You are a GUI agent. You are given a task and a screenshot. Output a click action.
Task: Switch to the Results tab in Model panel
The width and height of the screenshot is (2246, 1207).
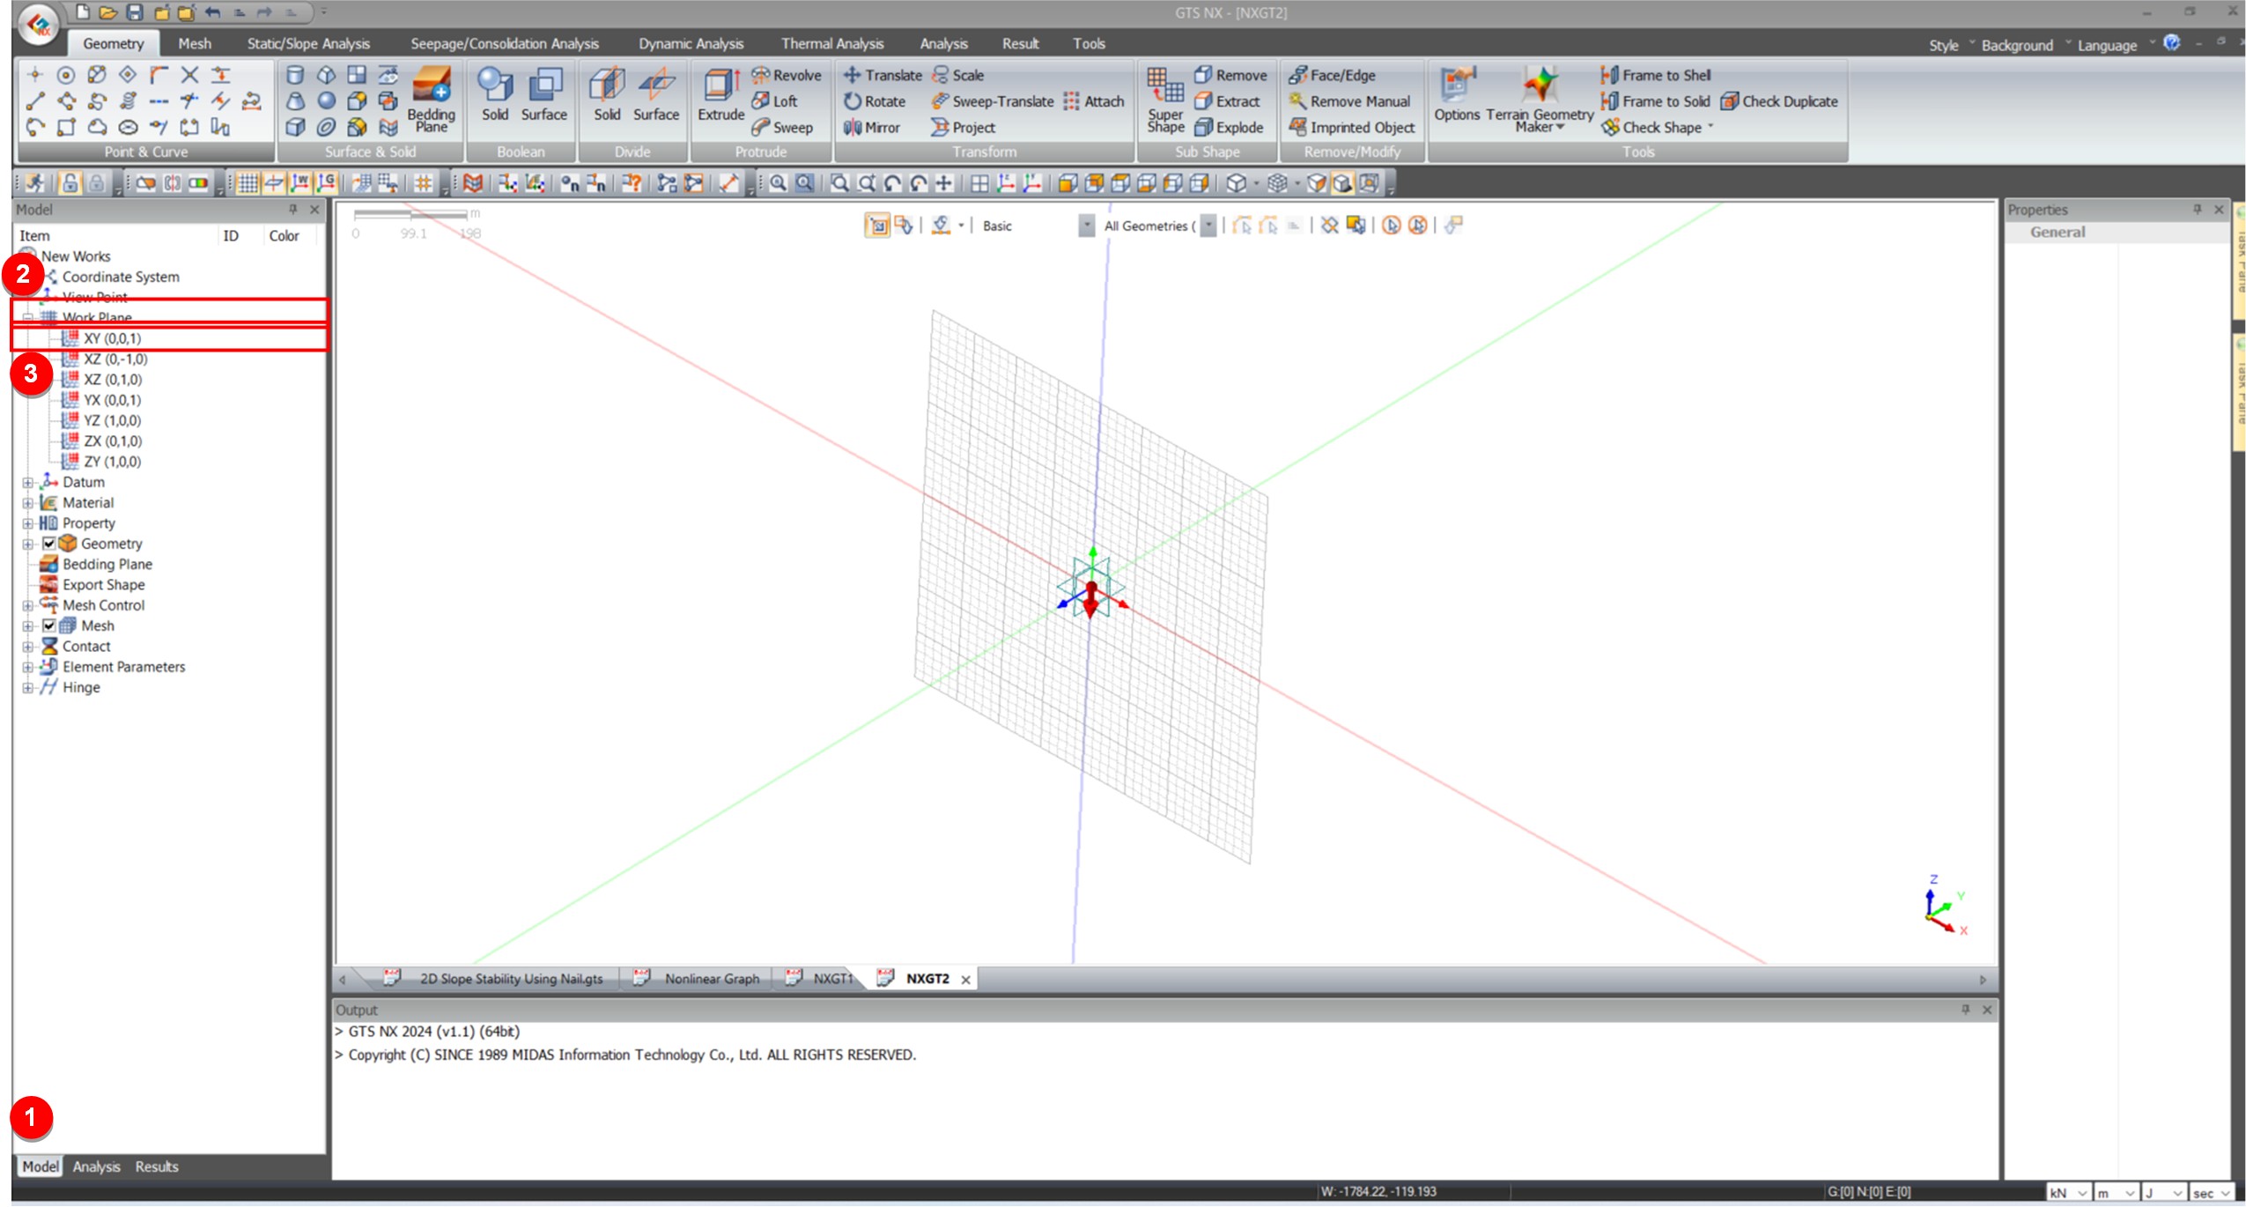tap(157, 1166)
